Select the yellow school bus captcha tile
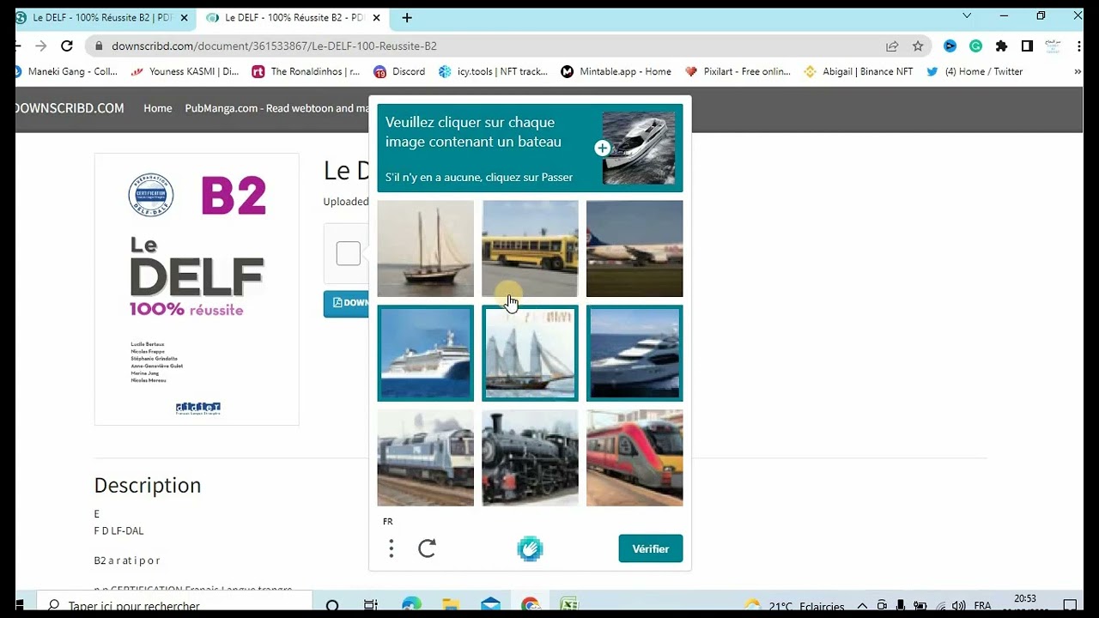The height and width of the screenshot is (618, 1099). [530, 249]
